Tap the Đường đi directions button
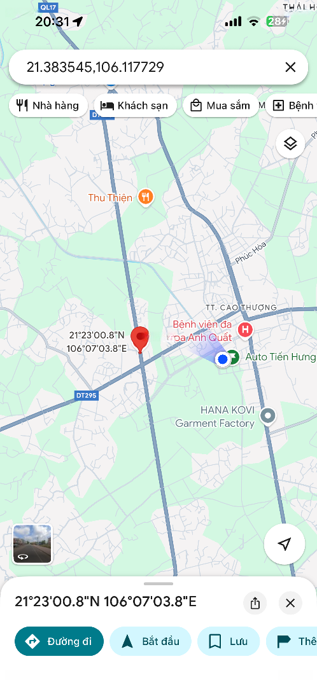 pyautogui.click(x=59, y=641)
